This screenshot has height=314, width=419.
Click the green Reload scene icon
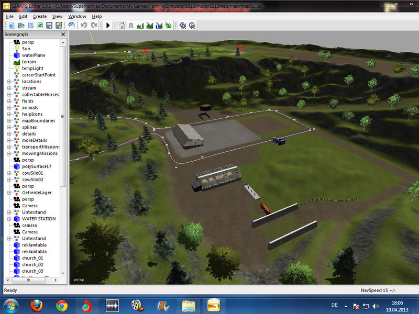pyautogui.click(x=40, y=26)
